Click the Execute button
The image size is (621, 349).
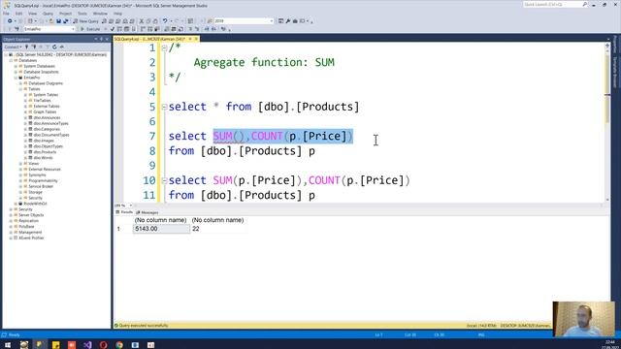(x=90, y=29)
